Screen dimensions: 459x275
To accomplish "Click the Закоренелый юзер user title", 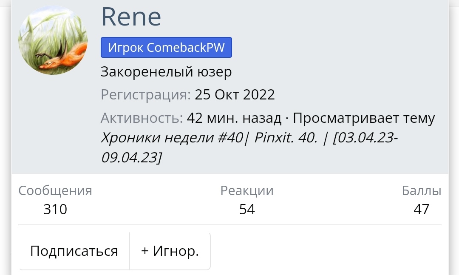I will pyautogui.click(x=166, y=72).
